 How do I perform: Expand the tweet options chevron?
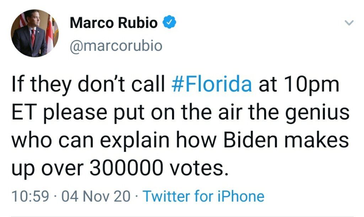pos(349,23)
